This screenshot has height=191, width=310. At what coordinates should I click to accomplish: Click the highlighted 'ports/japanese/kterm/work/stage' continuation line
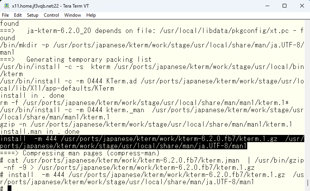pos(124,146)
